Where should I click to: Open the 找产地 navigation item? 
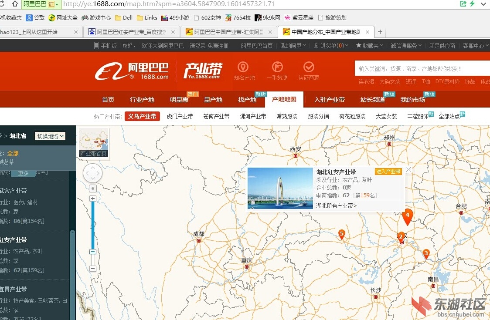point(247,100)
